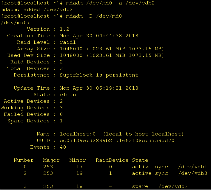Click the Array Size value line
The height and width of the screenshot is (190, 211).
(x=112, y=49)
